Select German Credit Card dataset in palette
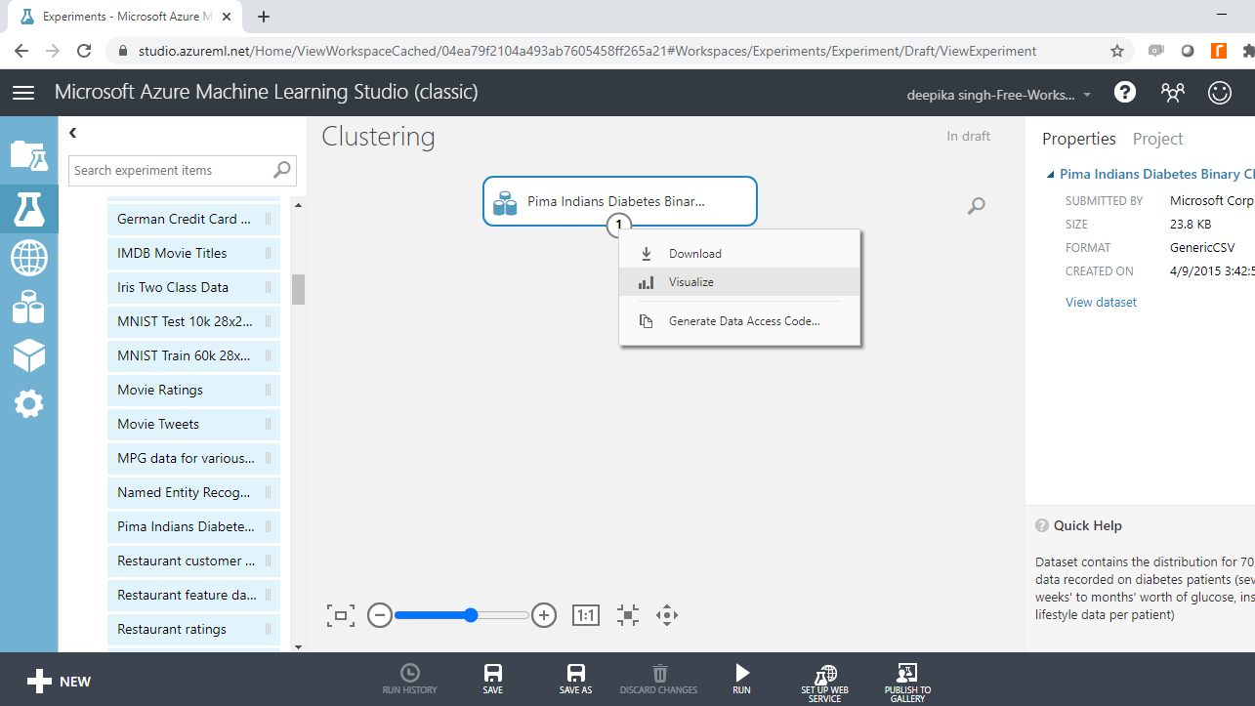The height and width of the screenshot is (706, 1255). [193, 219]
